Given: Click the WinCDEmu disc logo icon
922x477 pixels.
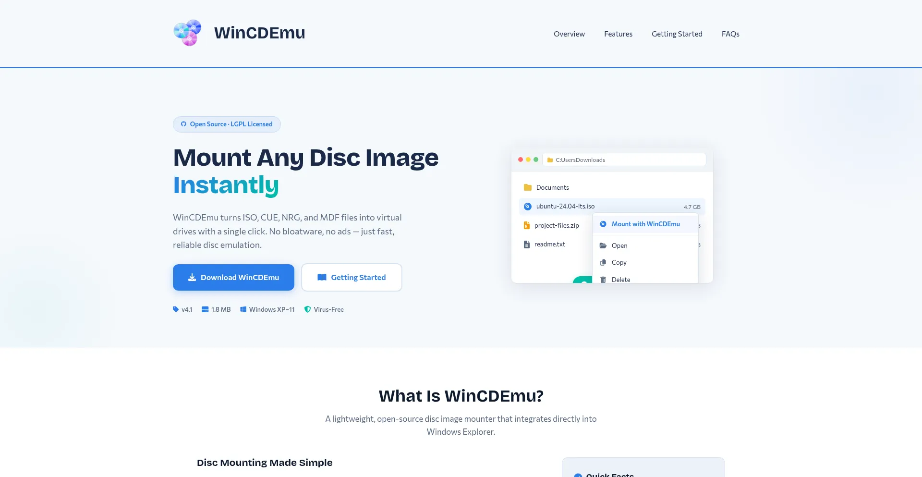Looking at the screenshot, I should [x=187, y=33].
